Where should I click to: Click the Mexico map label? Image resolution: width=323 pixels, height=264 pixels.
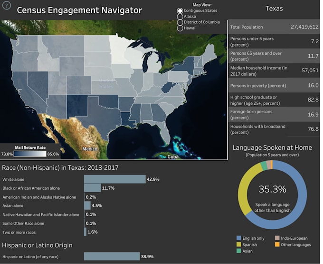pyautogui.click(x=90, y=149)
